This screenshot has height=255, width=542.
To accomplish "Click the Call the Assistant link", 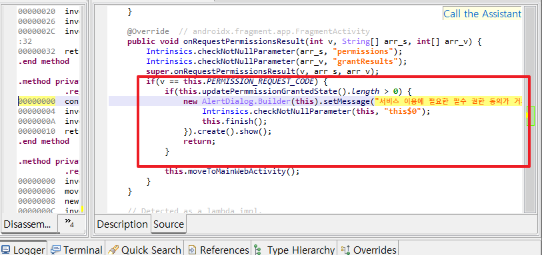I will 482,14.
